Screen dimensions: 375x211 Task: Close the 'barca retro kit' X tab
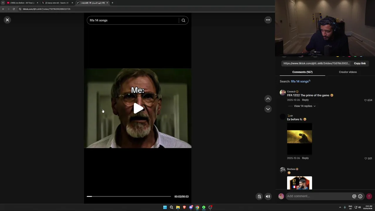pyautogui.click(x=72, y=3)
